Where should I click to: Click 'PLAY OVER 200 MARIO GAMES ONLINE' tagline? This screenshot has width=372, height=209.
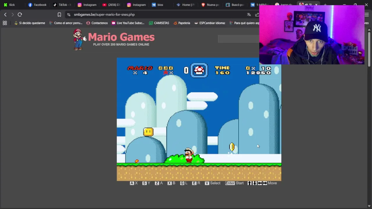click(121, 44)
